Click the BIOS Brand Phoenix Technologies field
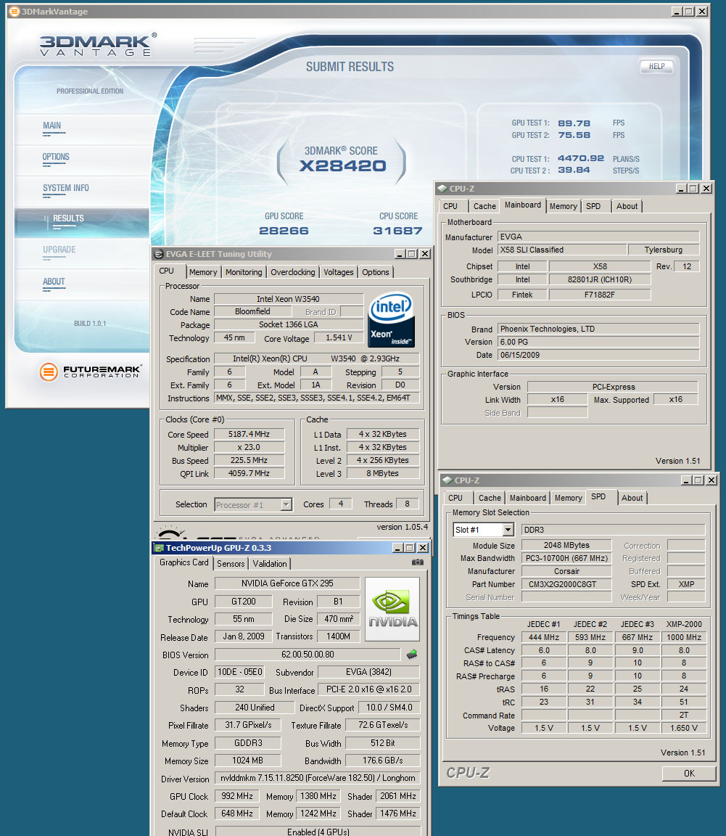726x836 pixels. tap(598, 329)
